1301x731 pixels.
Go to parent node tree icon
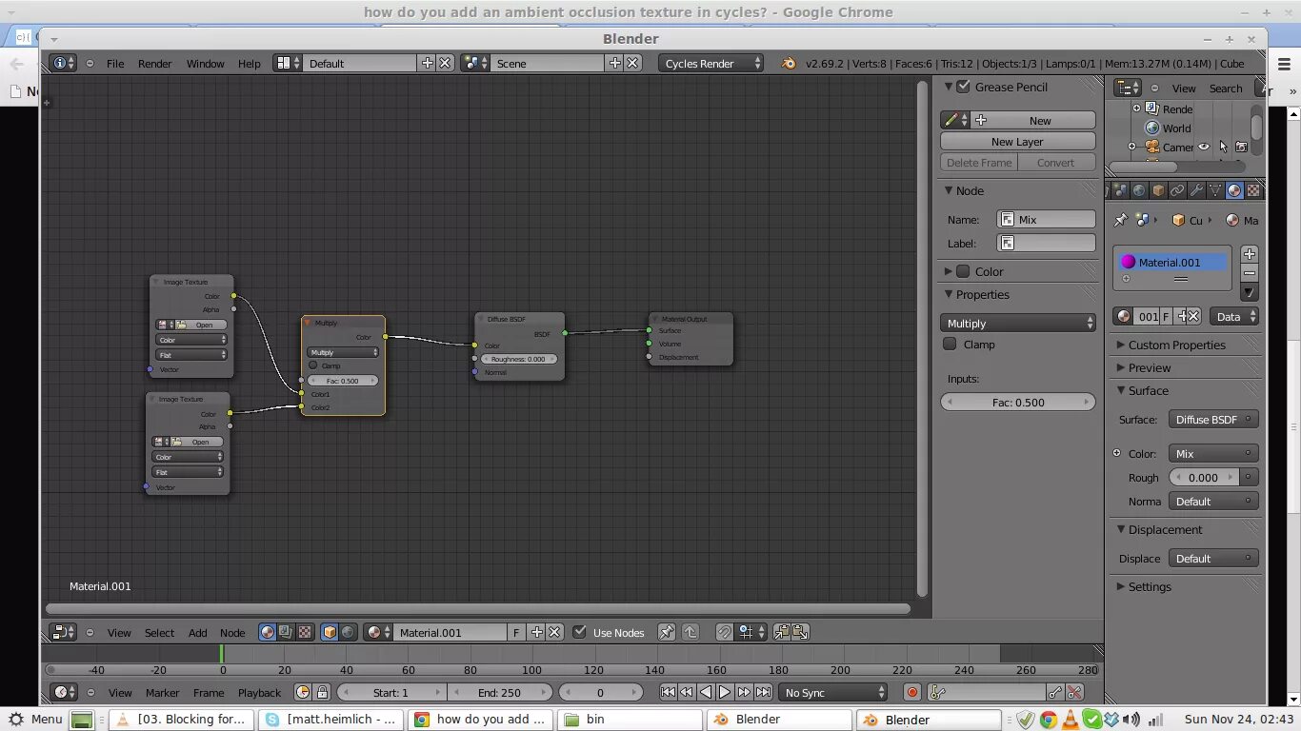(691, 632)
